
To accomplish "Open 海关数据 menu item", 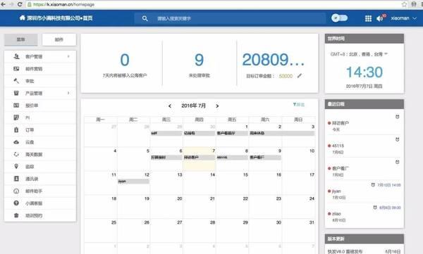I will point(40,154).
